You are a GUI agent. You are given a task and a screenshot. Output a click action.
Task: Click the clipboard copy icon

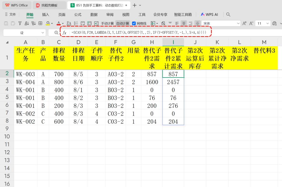pos(13,23)
